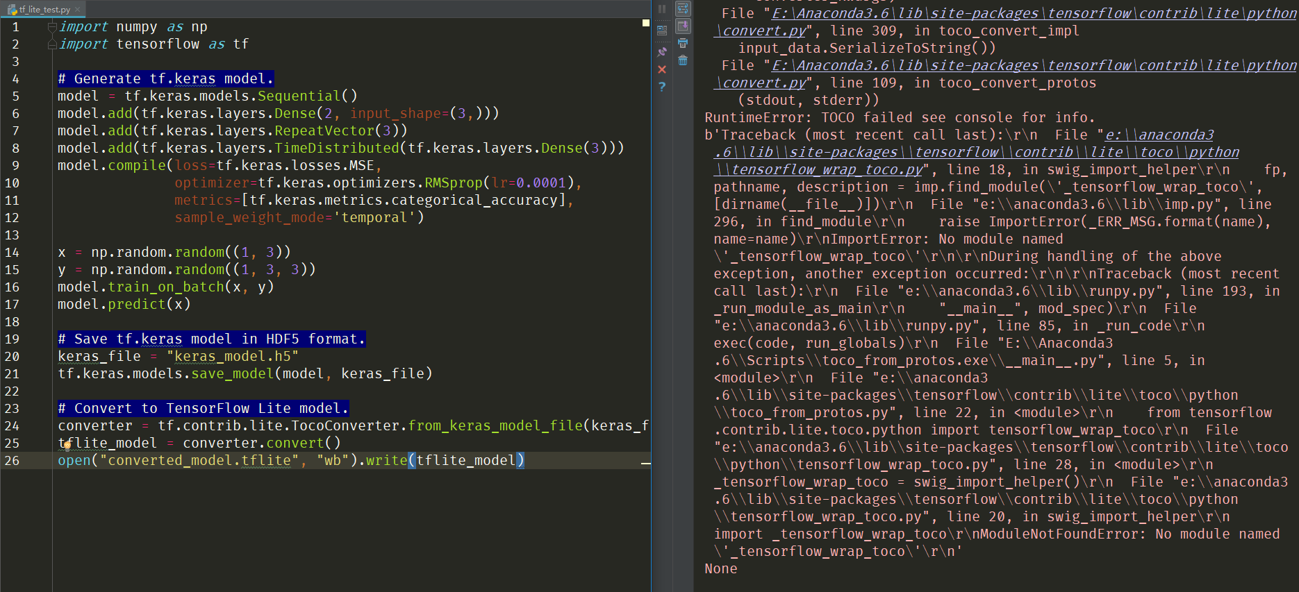The image size is (1299, 592).
Task: Pin the console tab with pushpin icon
Action: (662, 52)
